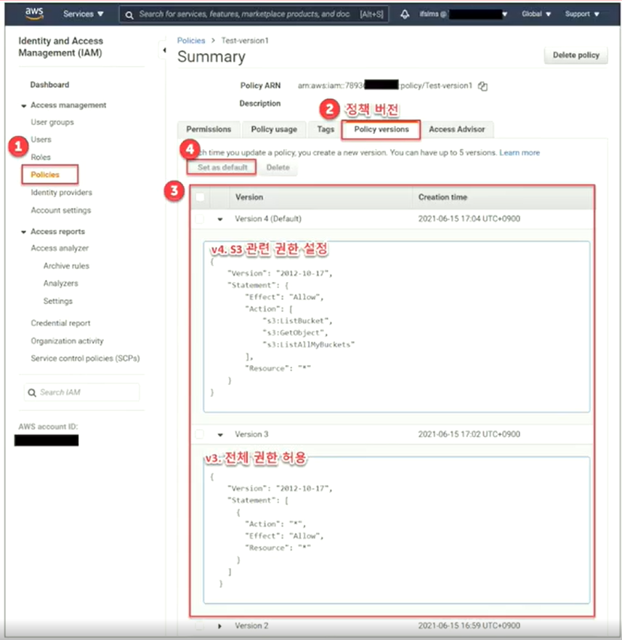The height and width of the screenshot is (640, 622).
Task: Sort by the Creation time column header
Action: [443, 197]
